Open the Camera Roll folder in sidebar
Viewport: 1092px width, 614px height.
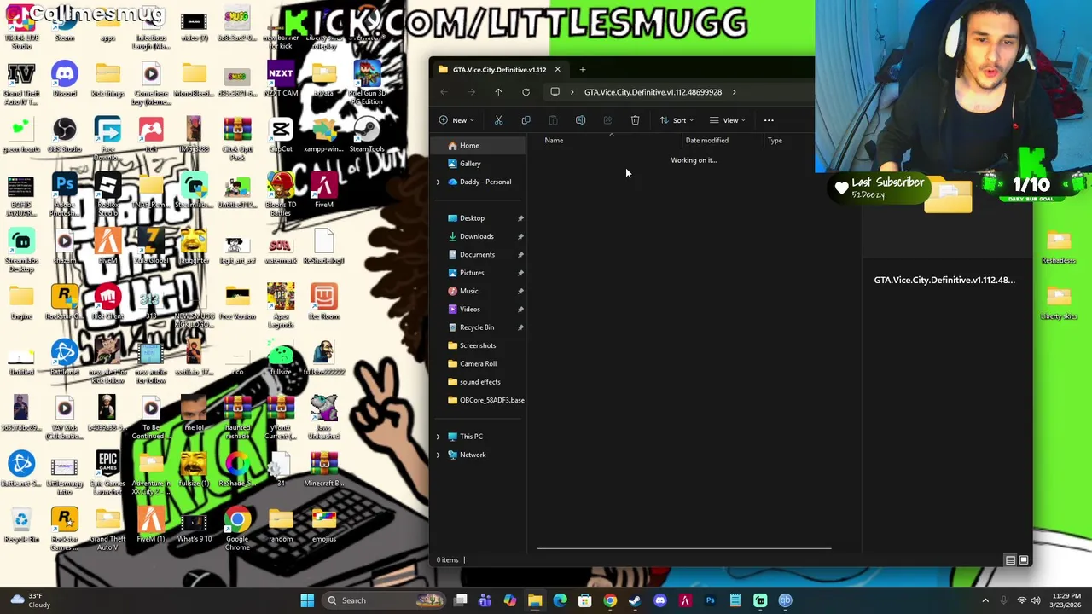pyautogui.click(x=479, y=363)
